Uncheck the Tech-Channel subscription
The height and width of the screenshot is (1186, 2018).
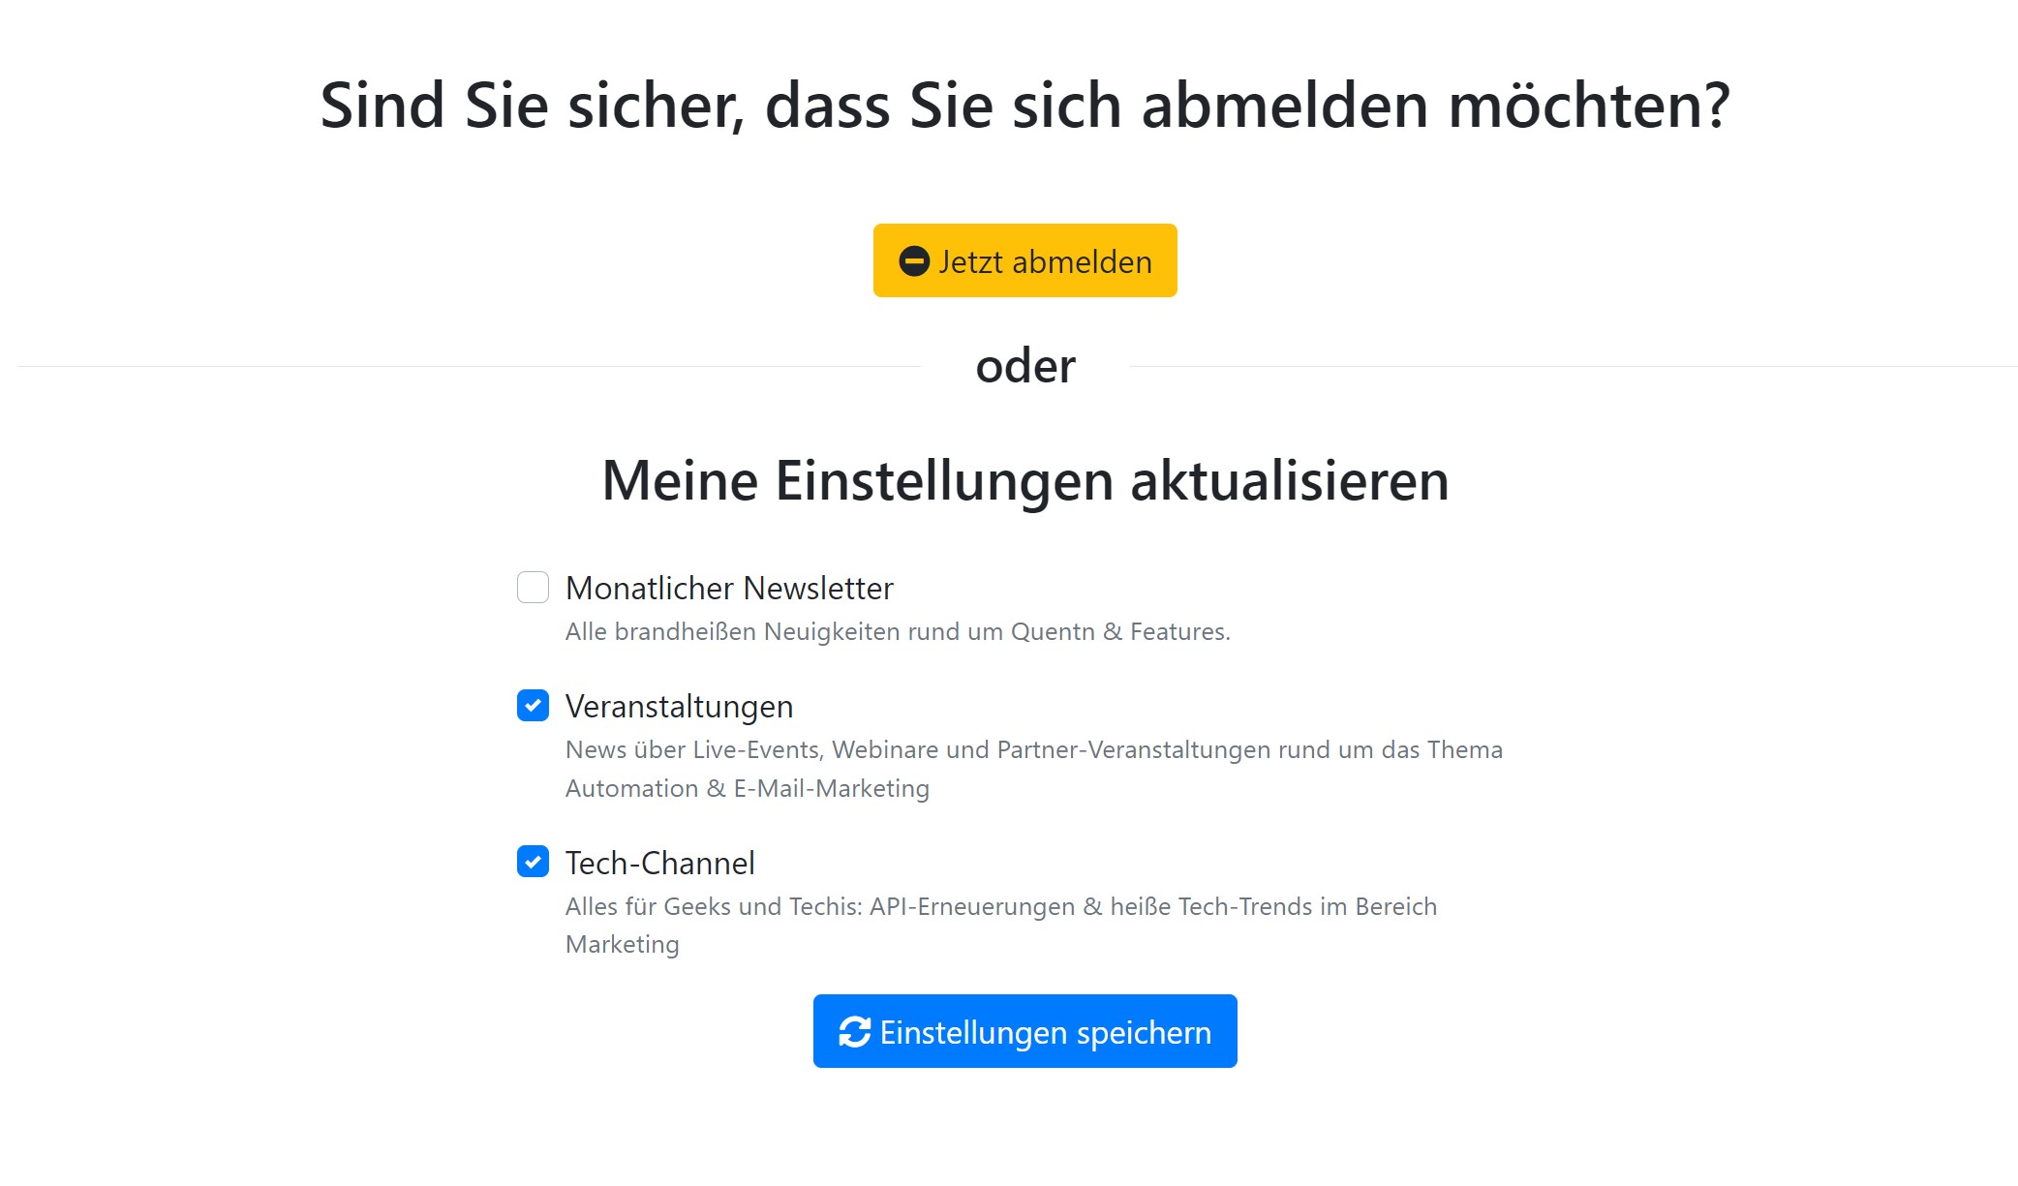[x=533, y=864]
